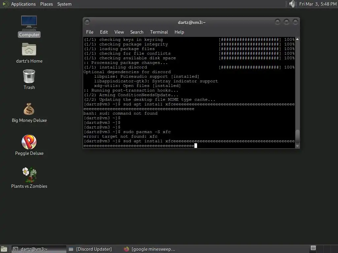The height and width of the screenshot is (253, 338).
Task: Click '(2/2) Updating the desktop file MIME type cache...' line
Action: [x=150, y=99]
